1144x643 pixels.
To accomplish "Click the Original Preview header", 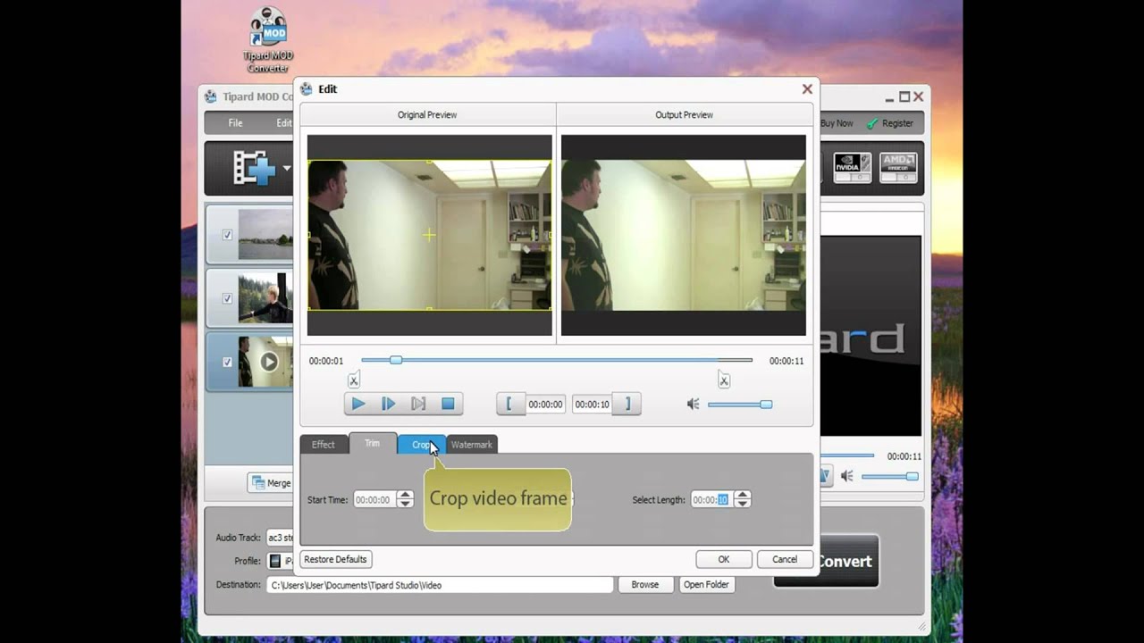I will point(427,114).
